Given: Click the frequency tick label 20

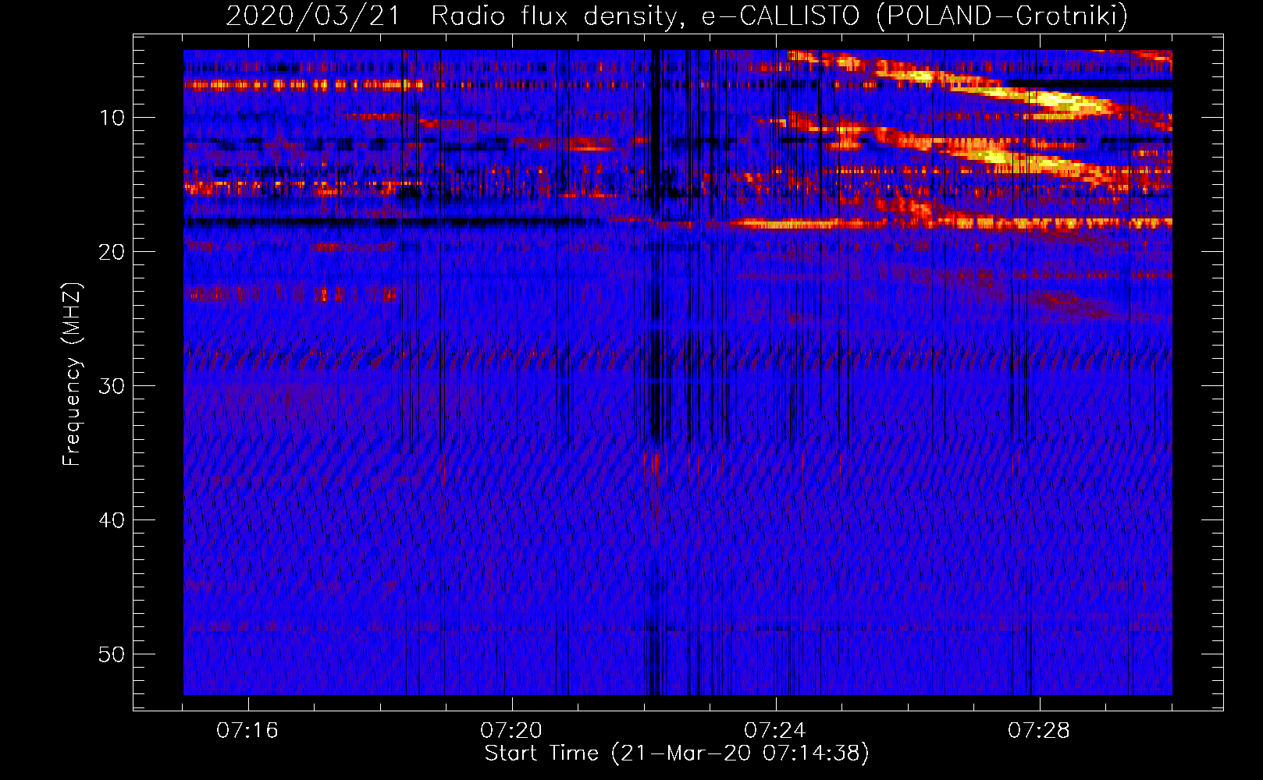Looking at the screenshot, I should coord(112,252).
